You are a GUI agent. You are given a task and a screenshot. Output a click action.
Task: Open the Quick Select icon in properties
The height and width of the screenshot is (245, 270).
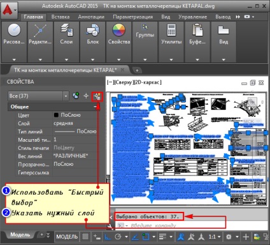tap(98, 96)
